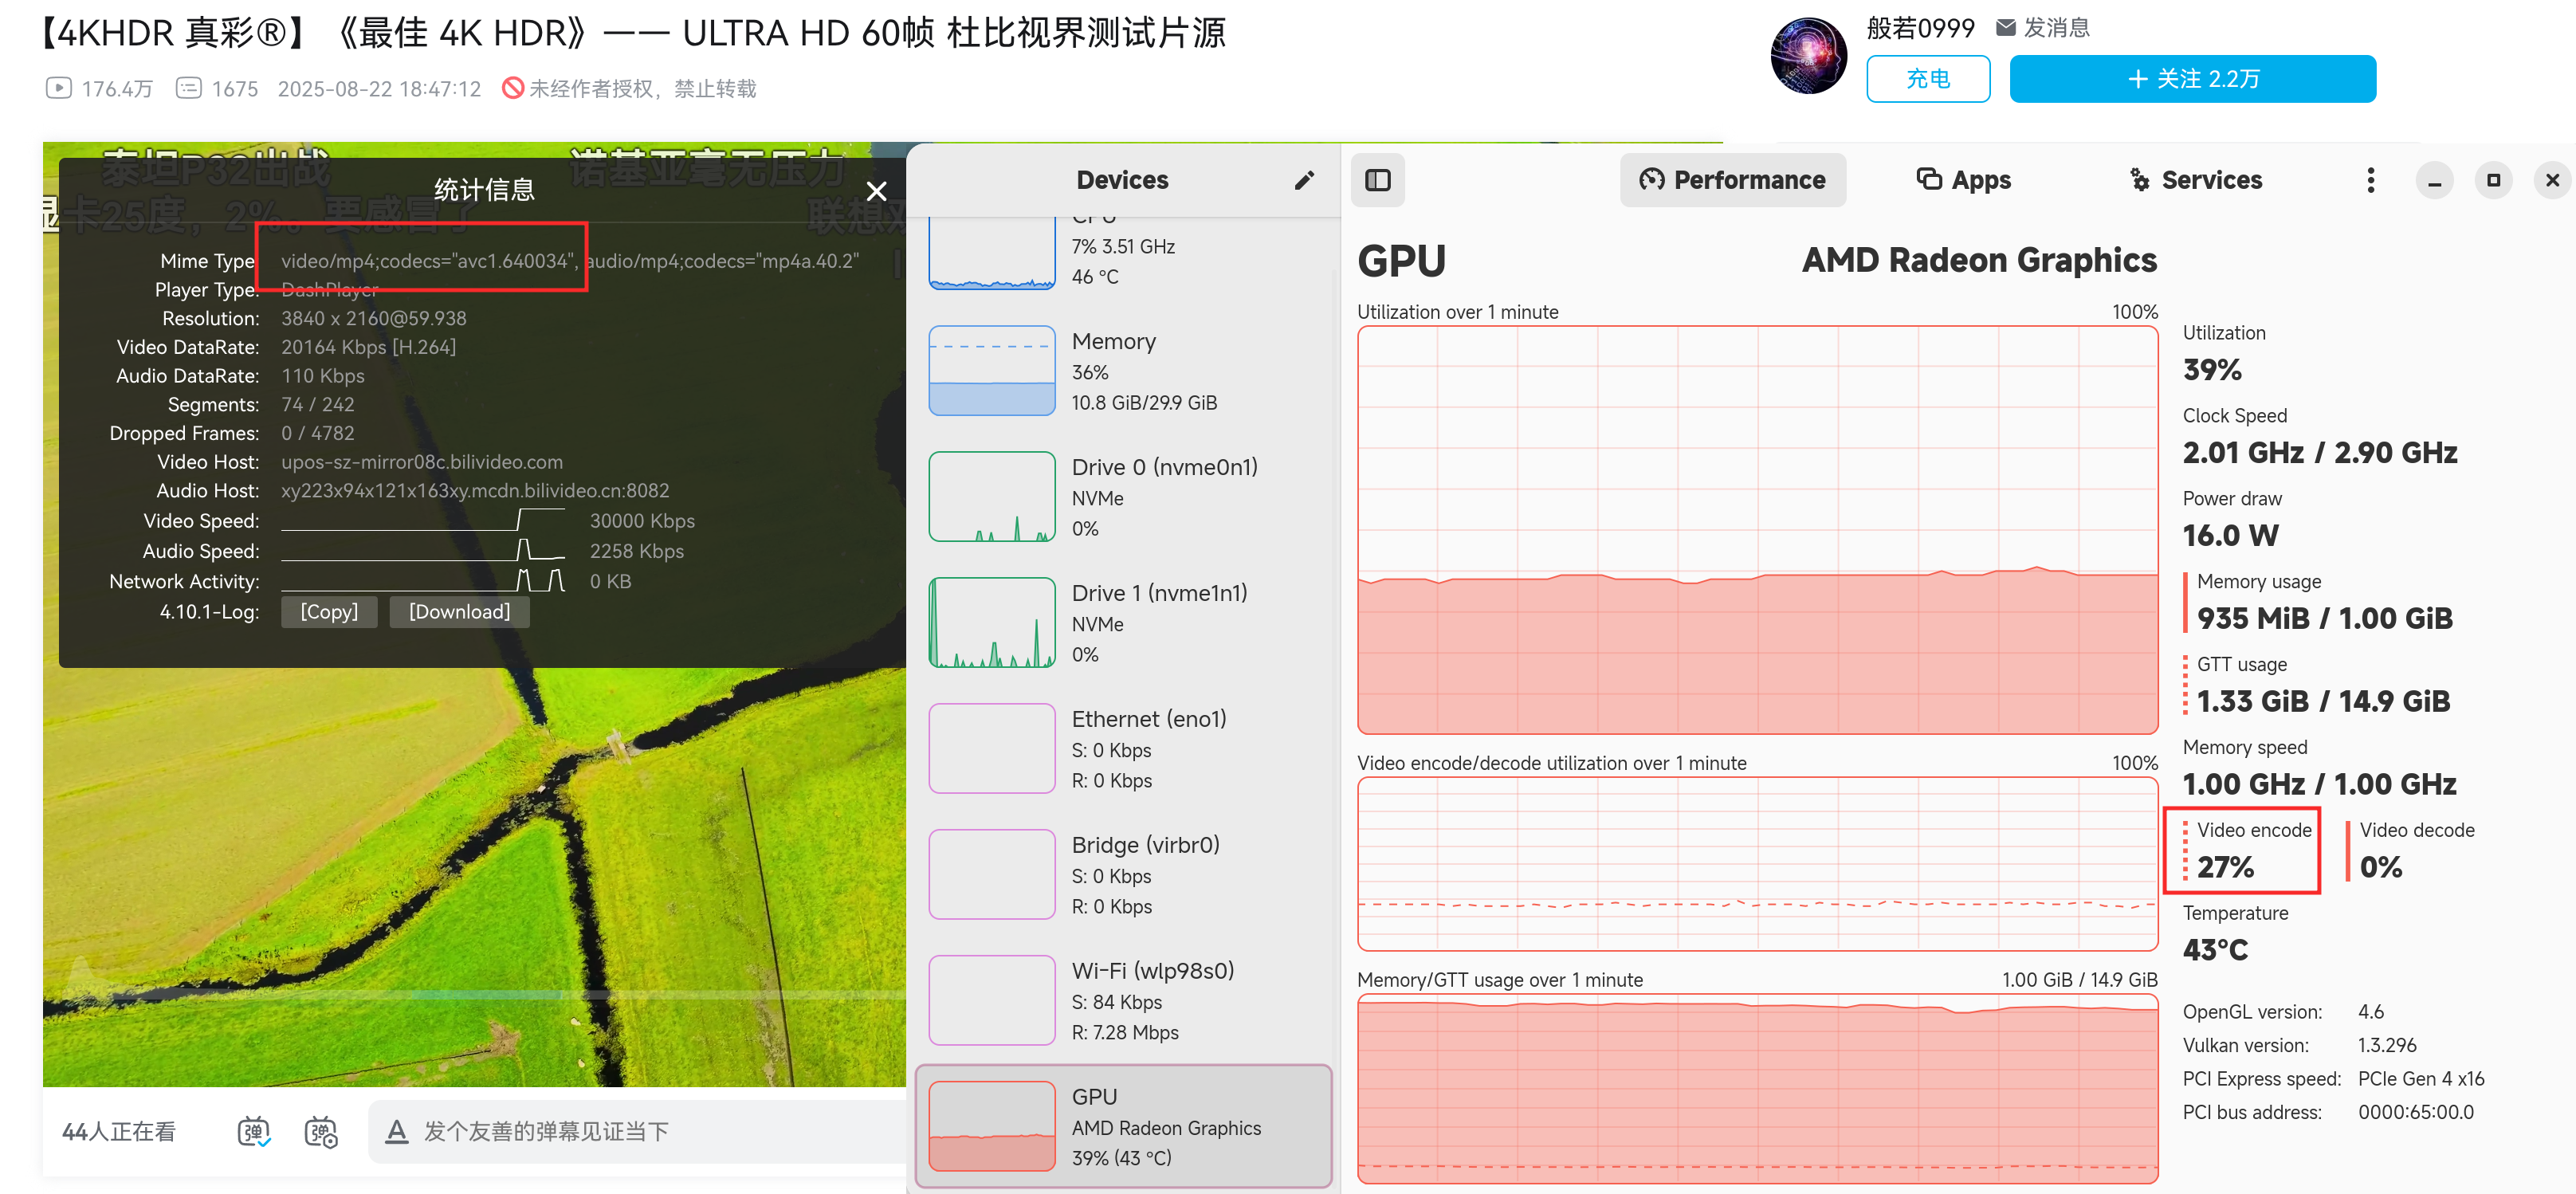Screen dimensions: 2576x1194
Task: Select Drive 1 (nvme1n1) device
Action: coord(1123,623)
